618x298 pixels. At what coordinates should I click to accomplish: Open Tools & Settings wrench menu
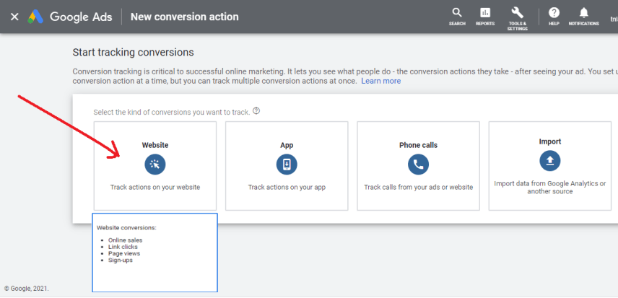pos(517,16)
